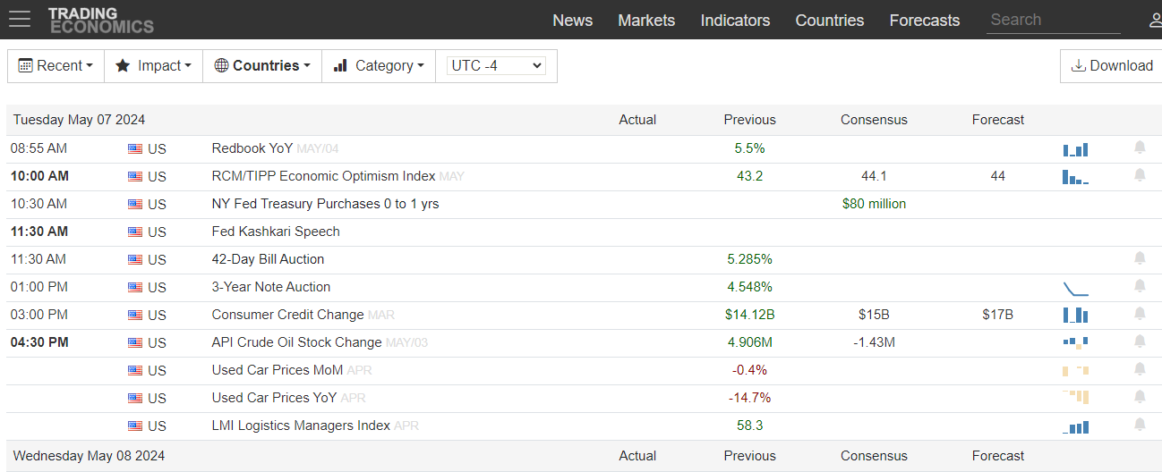
Task: Click the 08:55 AM time cell
Action: (38, 148)
